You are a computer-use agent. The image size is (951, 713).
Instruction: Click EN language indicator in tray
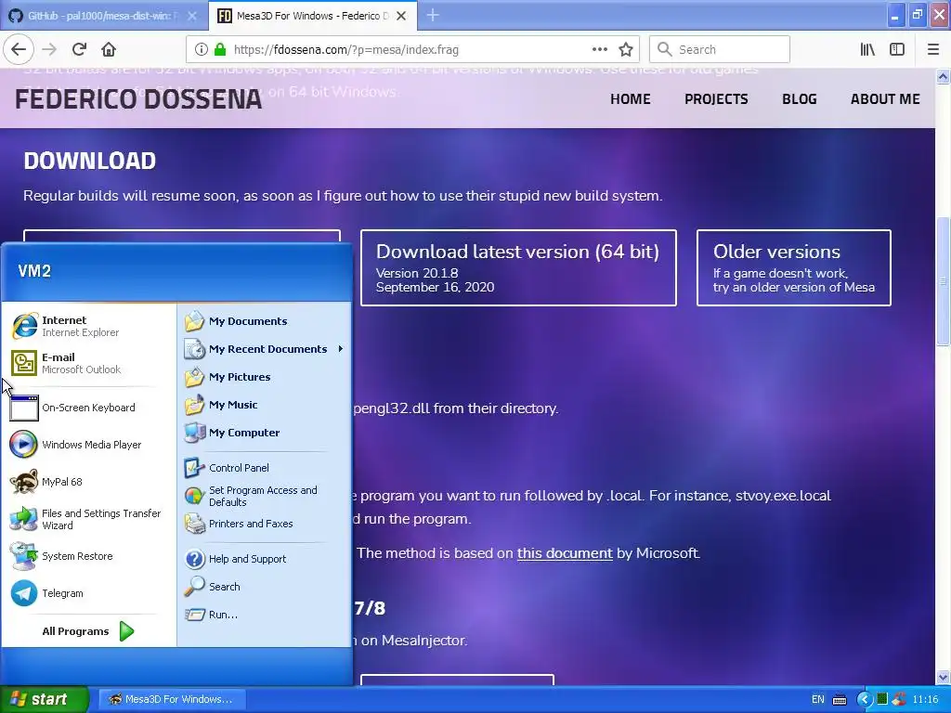coord(818,700)
